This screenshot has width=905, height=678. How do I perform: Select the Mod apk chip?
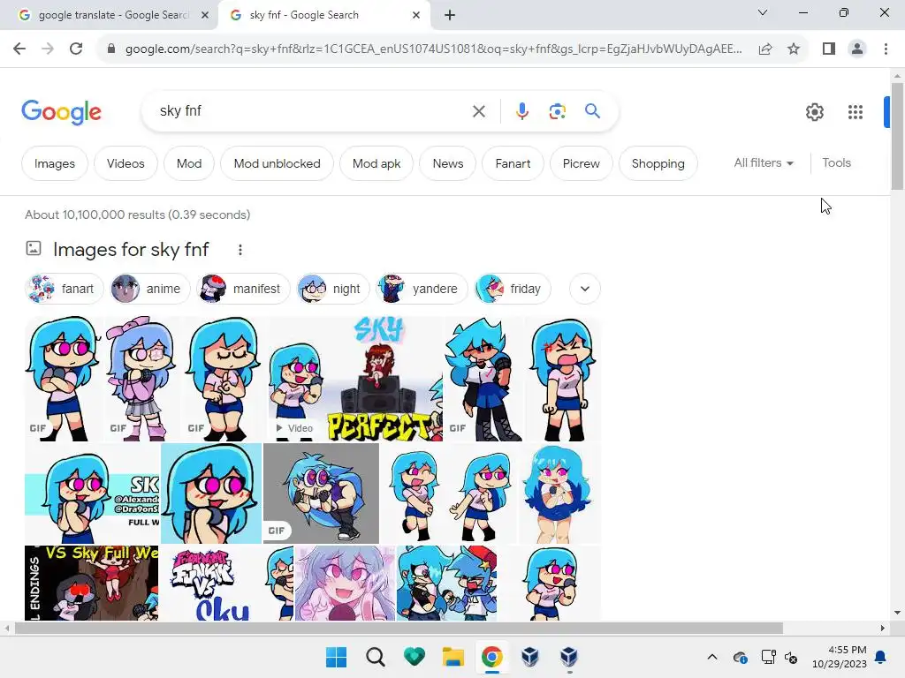click(x=376, y=163)
